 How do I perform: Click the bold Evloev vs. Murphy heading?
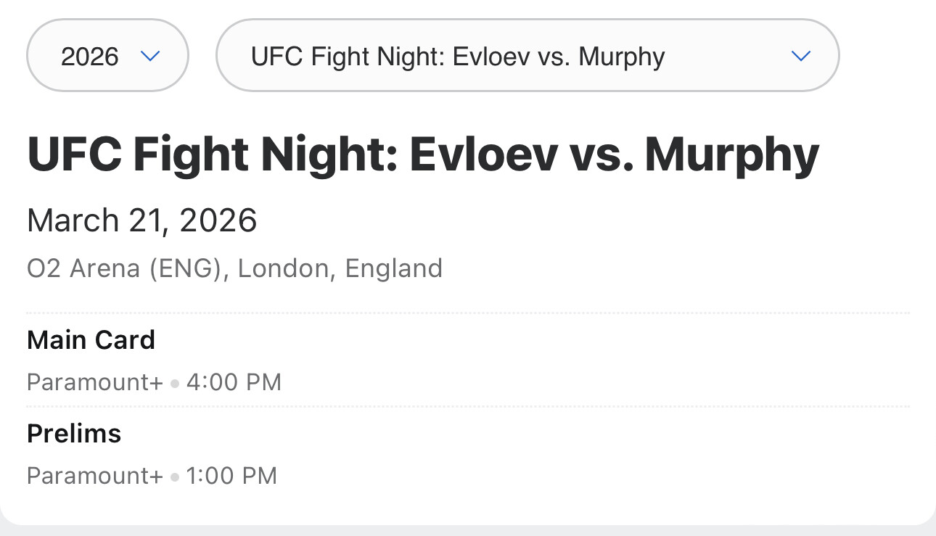[423, 155]
